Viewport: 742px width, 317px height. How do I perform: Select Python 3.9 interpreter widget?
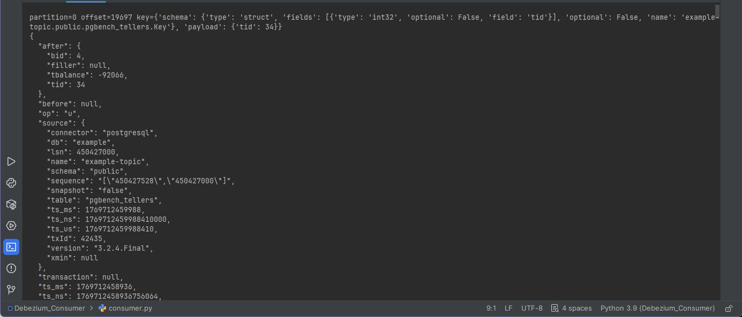[657, 308]
